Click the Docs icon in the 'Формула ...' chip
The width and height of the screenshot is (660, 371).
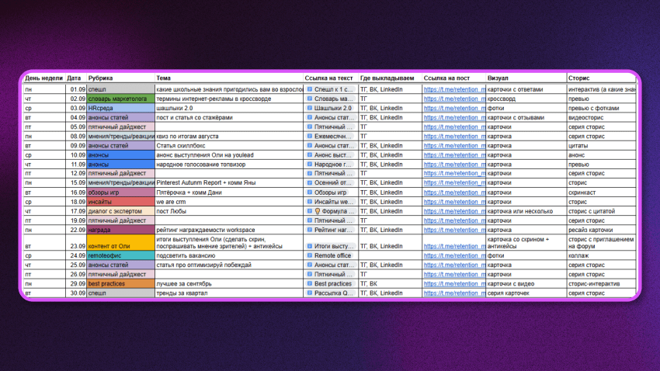(x=310, y=211)
